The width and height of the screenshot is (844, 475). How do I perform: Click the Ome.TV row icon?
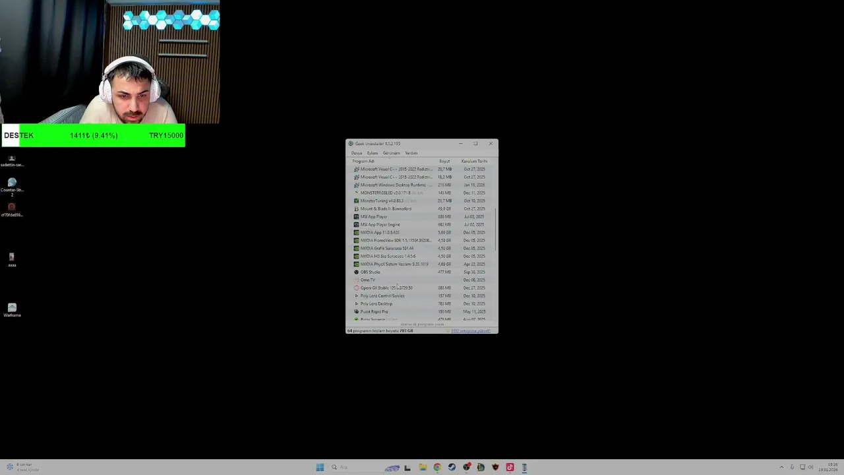[357, 280]
